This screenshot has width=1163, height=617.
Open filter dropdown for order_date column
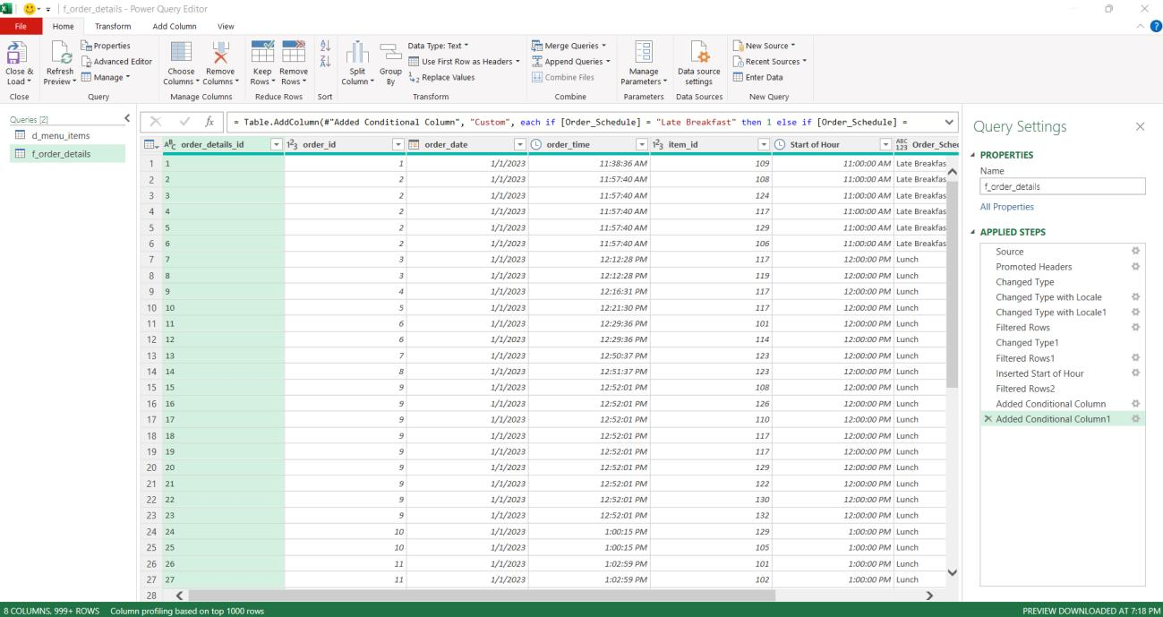tap(519, 145)
